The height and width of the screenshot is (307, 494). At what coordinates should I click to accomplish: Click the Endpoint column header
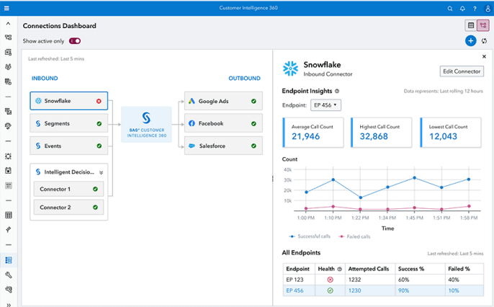click(297, 269)
